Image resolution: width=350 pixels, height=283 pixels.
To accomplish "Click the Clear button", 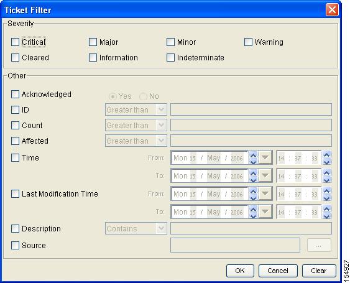I will [319, 271].
